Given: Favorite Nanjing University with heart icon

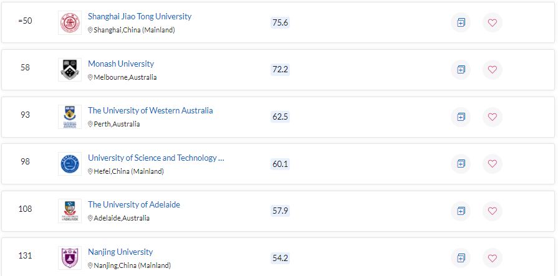Looking at the screenshot, I should pyautogui.click(x=492, y=258).
